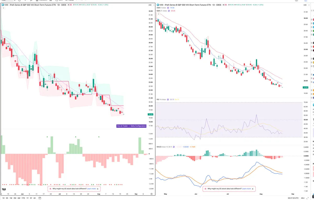The image size is (314, 200).
Task: Select All time range
Action: point(35,198)
